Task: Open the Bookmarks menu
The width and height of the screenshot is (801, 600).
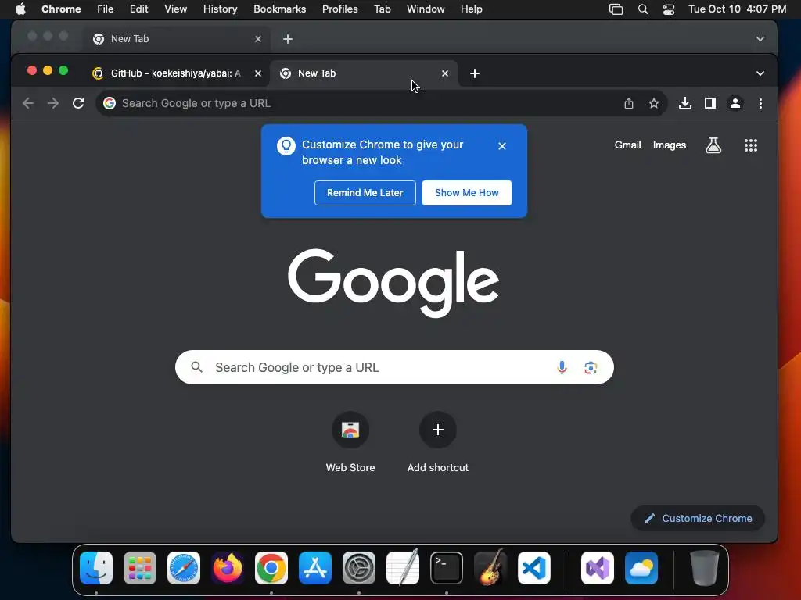Action: click(x=279, y=9)
